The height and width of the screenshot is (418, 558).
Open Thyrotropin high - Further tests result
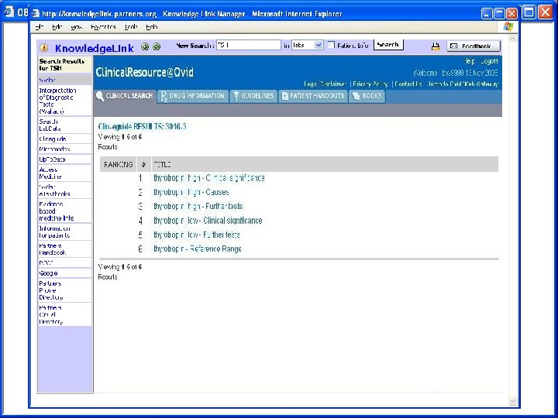(x=198, y=206)
